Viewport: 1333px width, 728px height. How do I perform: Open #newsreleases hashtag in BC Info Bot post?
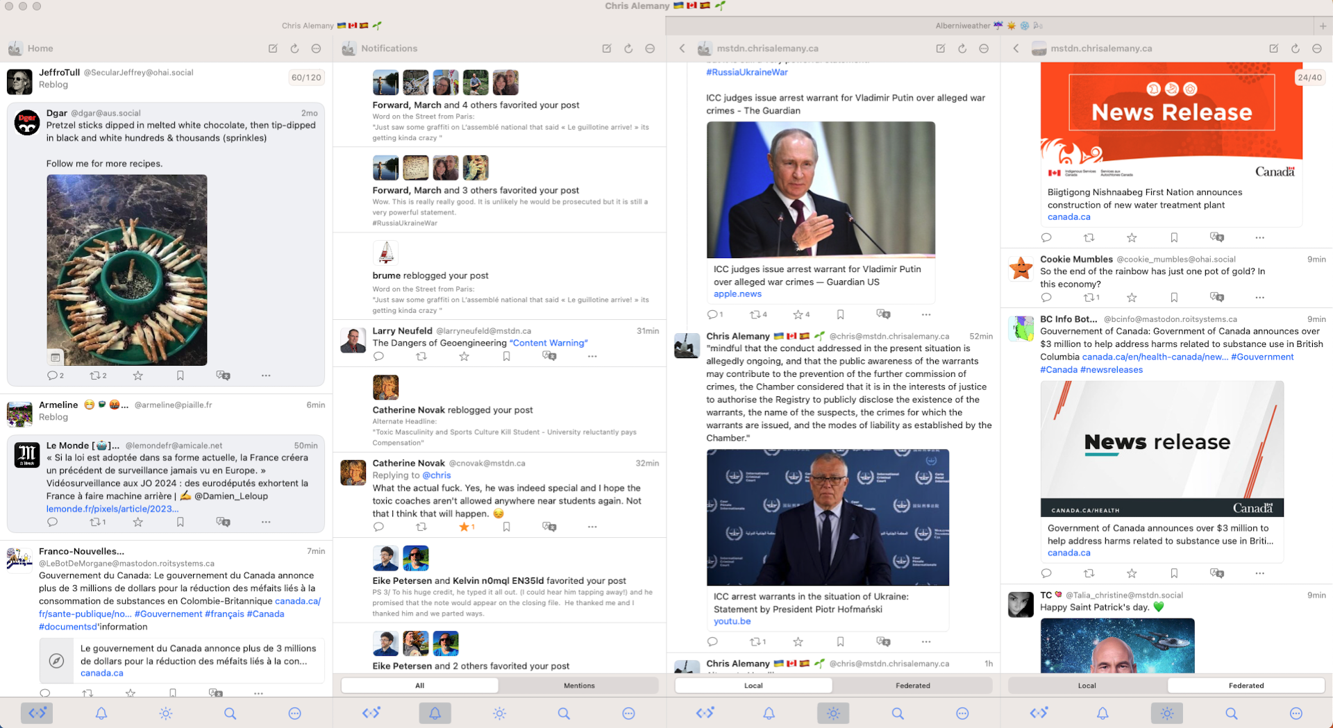coord(1112,370)
